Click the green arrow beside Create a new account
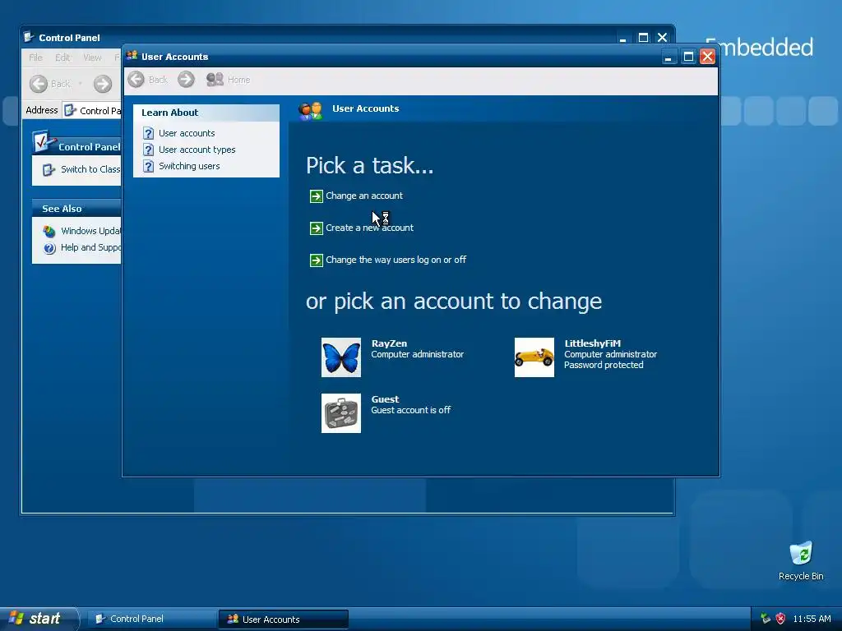Screen dimensions: 842x631 click(x=317, y=228)
